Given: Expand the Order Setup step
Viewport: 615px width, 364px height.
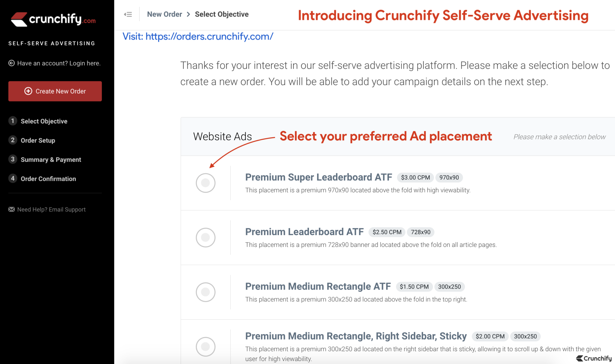Looking at the screenshot, I should 38,140.
